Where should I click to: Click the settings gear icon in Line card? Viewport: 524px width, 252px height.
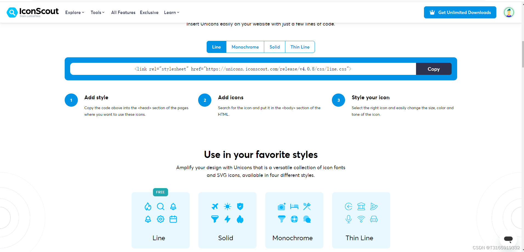point(161,219)
